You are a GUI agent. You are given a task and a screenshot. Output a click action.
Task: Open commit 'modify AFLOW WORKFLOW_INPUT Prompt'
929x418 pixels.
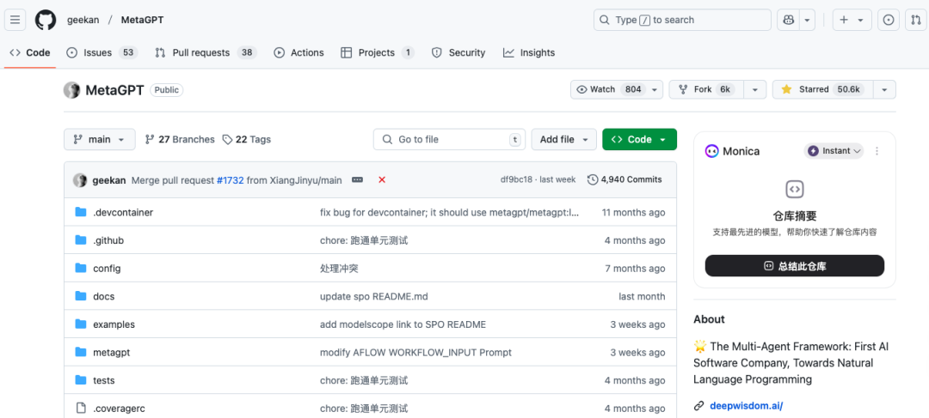tap(416, 353)
